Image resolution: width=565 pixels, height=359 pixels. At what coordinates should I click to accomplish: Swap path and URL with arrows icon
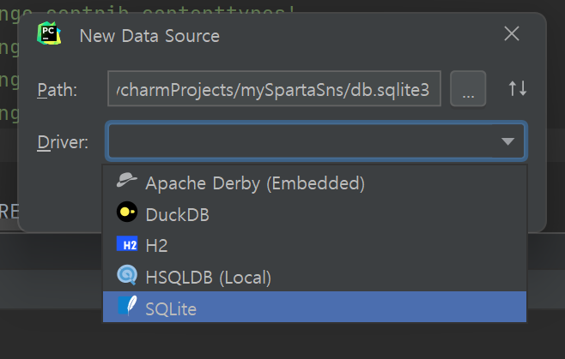518,88
